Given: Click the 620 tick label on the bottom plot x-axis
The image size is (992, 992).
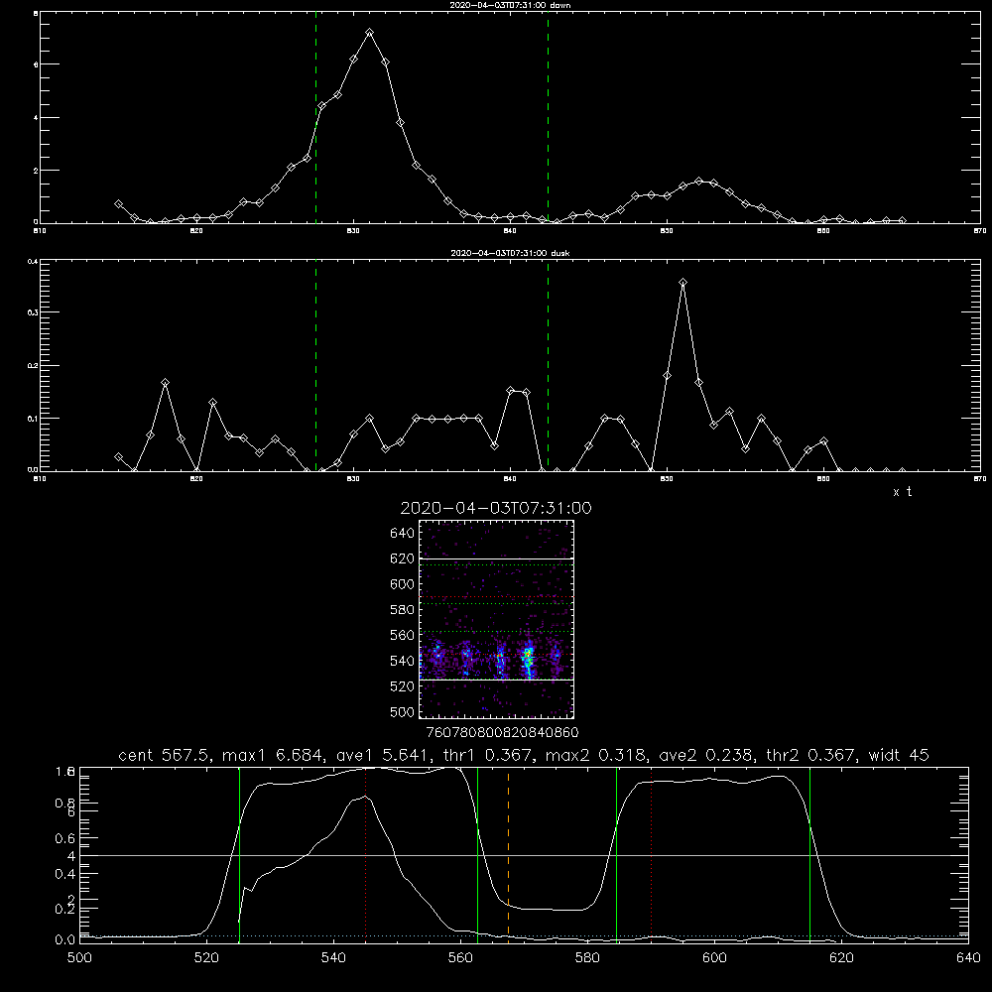Looking at the screenshot, I should (x=841, y=958).
